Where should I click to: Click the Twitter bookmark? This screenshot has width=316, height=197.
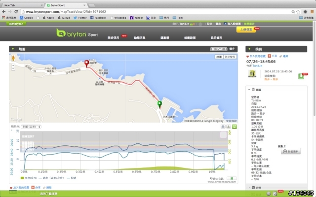coord(80,18)
